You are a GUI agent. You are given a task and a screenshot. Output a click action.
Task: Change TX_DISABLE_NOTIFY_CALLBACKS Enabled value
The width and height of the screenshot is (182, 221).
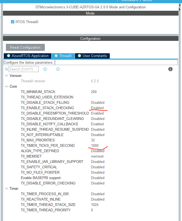pos(97,124)
